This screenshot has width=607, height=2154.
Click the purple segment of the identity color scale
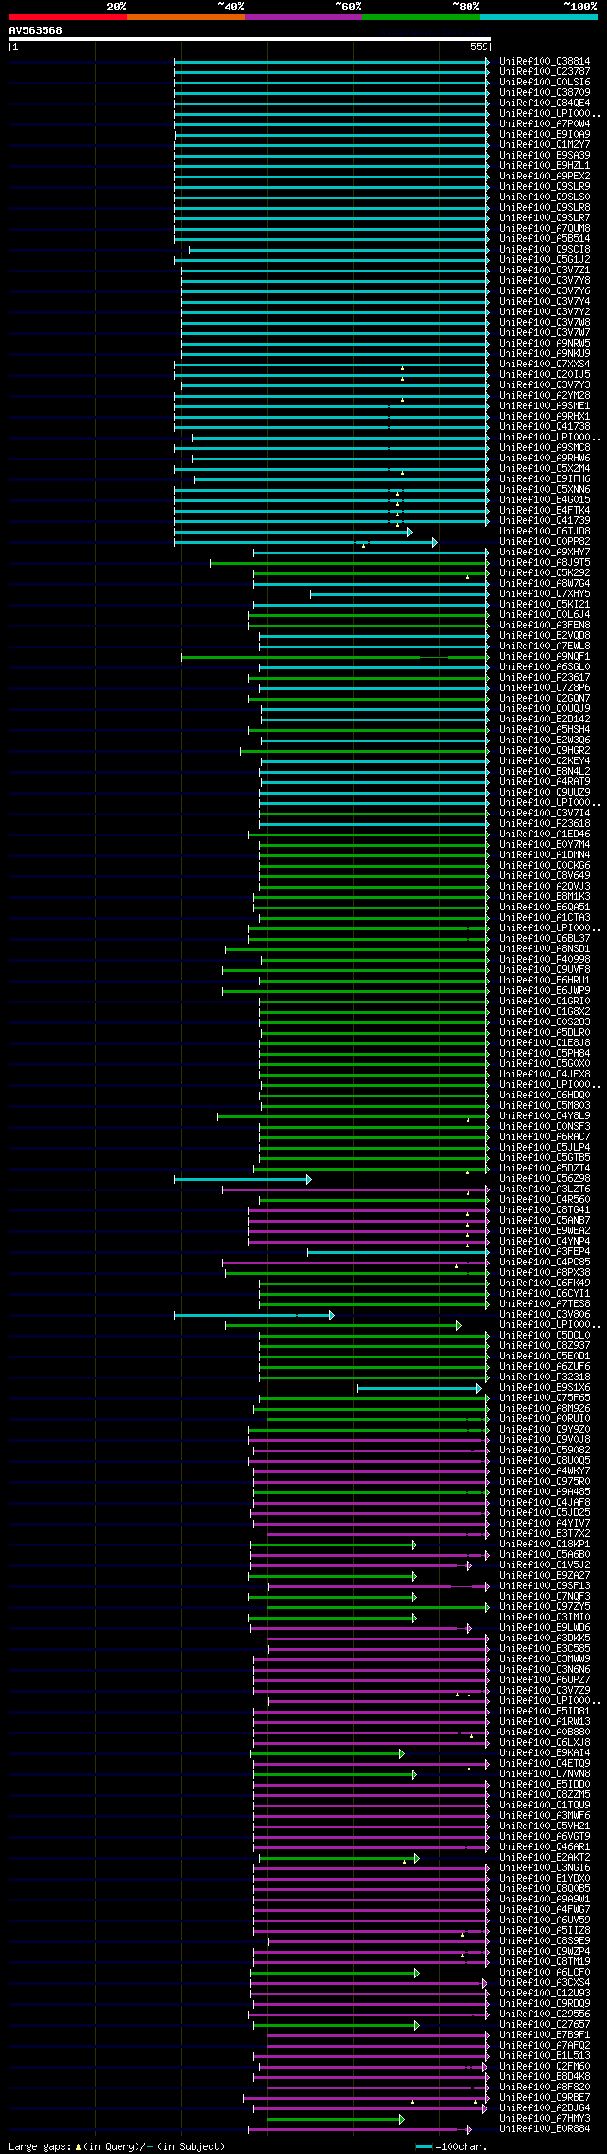(x=303, y=17)
